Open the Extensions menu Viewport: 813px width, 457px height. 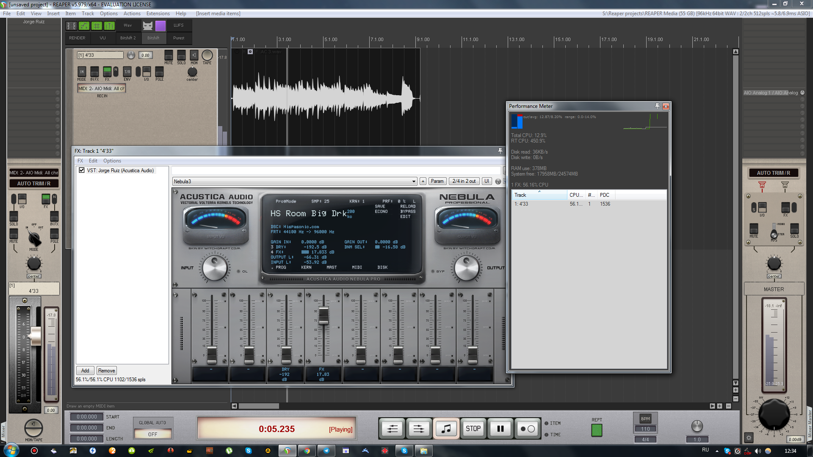(x=158, y=14)
